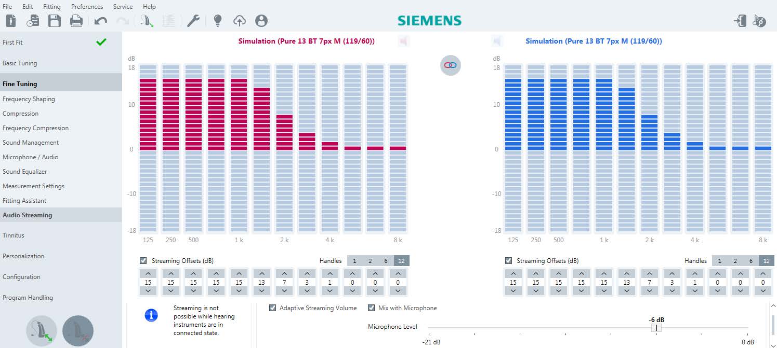
Task: Open Compression page
Action: 61,114
